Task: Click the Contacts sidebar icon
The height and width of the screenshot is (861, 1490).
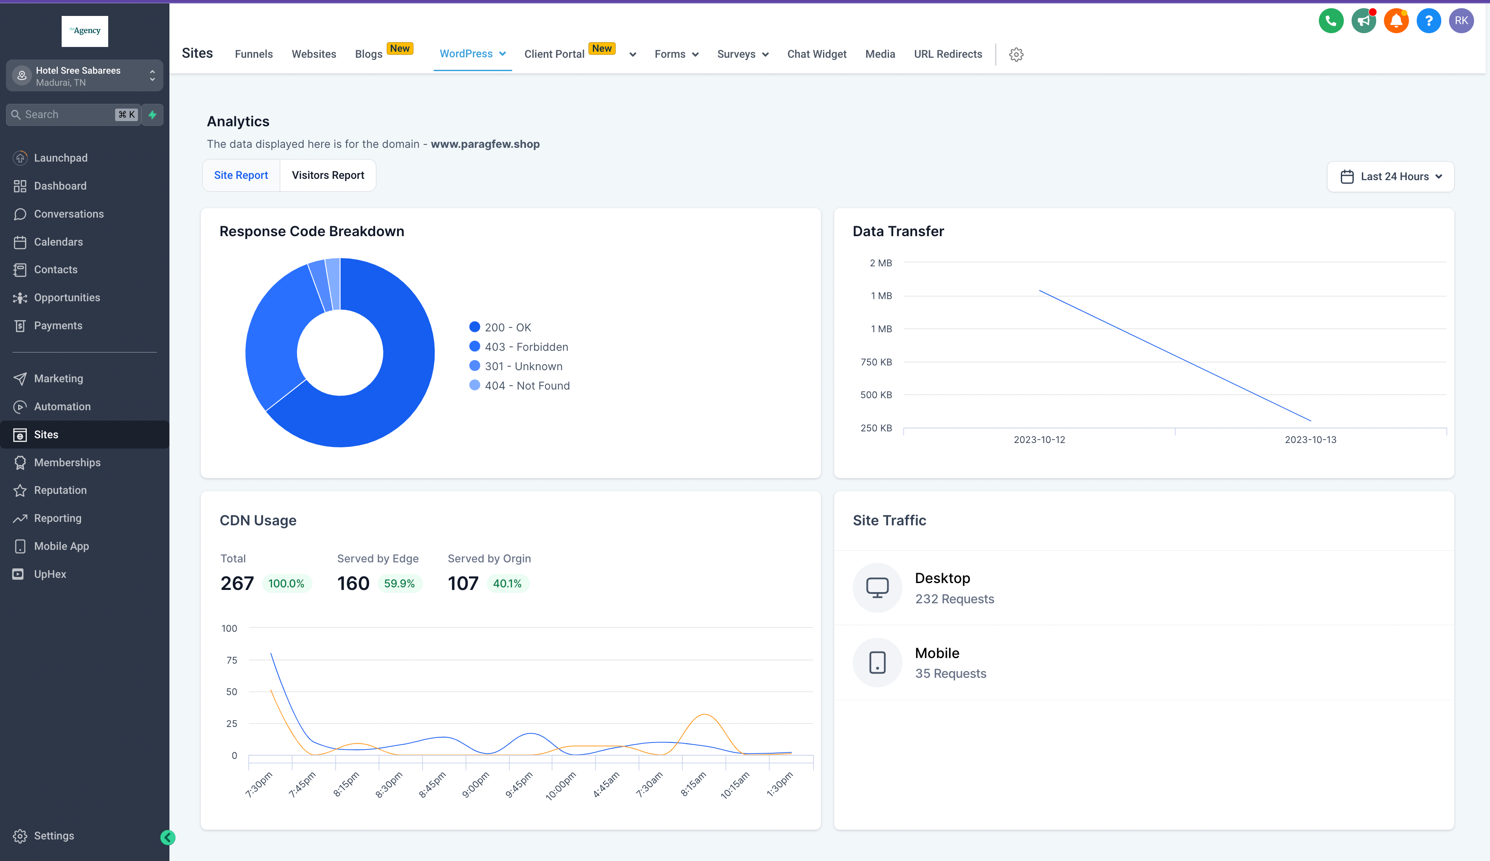Action: tap(20, 269)
